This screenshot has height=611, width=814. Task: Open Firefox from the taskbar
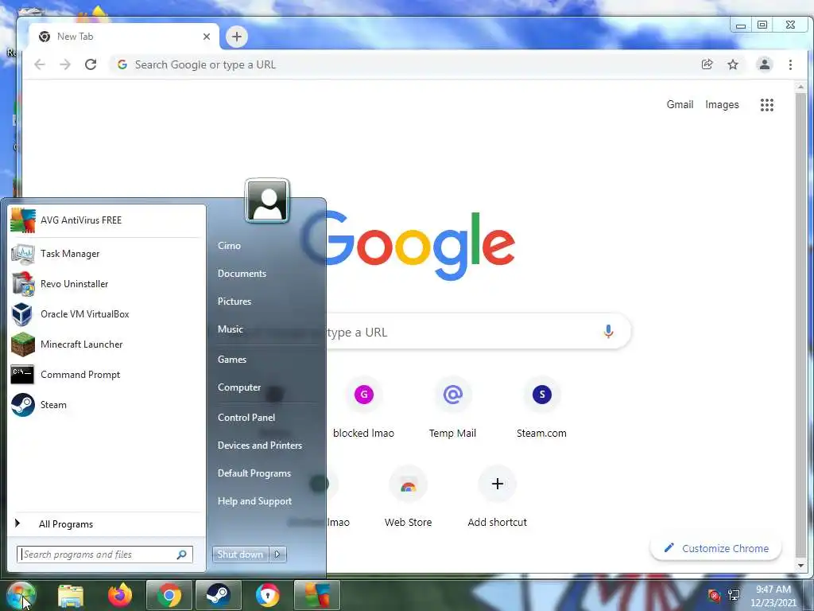pyautogui.click(x=120, y=595)
